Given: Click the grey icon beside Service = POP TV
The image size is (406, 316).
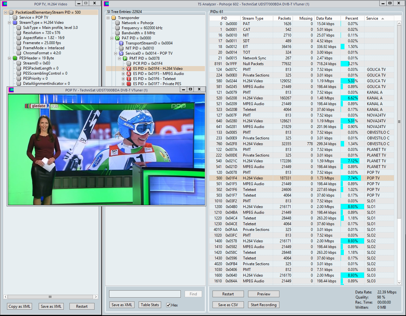Looking at the screenshot, I should [15, 17].
